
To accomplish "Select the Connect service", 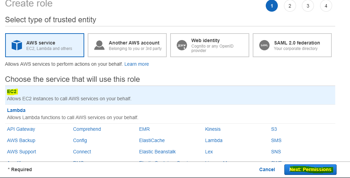I will (x=82, y=152).
